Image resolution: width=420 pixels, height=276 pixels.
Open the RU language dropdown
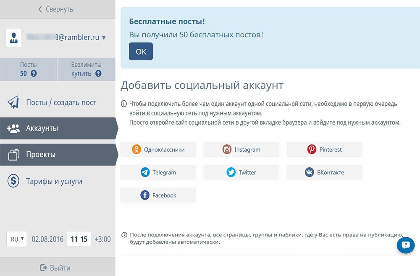(17, 239)
